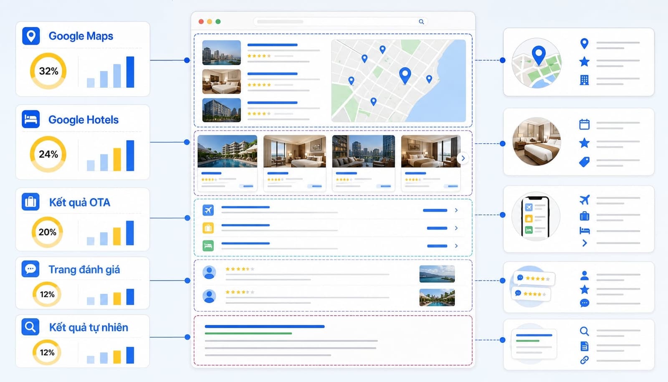This screenshot has width=668, height=382.
Task: Click the first reviewer avatar icon
Action: tap(209, 272)
